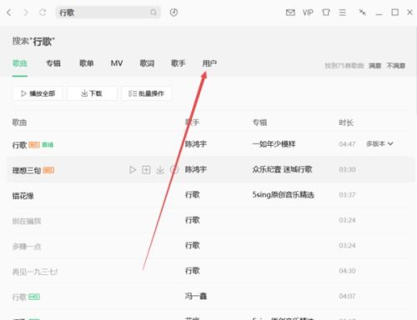This screenshot has width=417, height=320.
Task: Select the 行歌 song by 陈鸿宇
Action: pyautogui.click(x=19, y=145)
